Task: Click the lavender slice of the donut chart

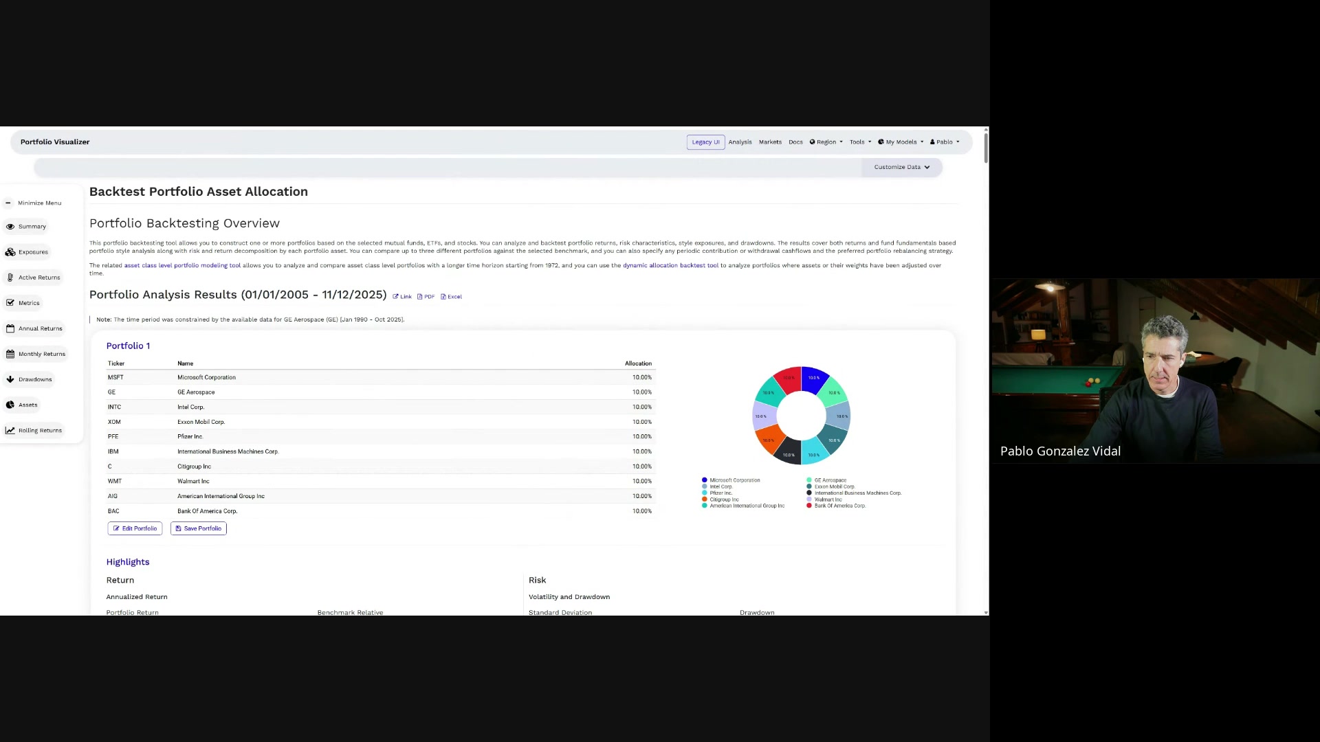Action: click(763, 416)
